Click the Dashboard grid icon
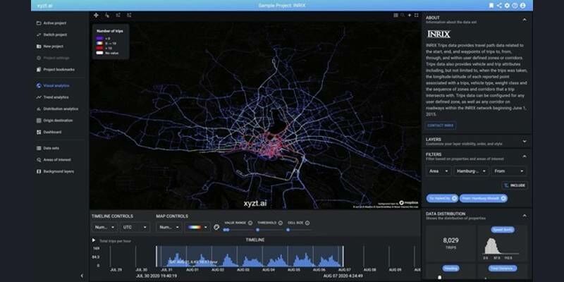This screenshot has height=282, width=564. point(39,132)
